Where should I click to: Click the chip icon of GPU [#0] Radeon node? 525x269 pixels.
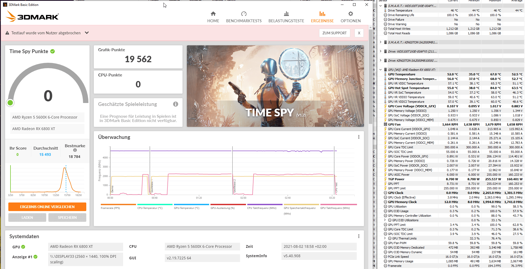click(x=385, y=69)
